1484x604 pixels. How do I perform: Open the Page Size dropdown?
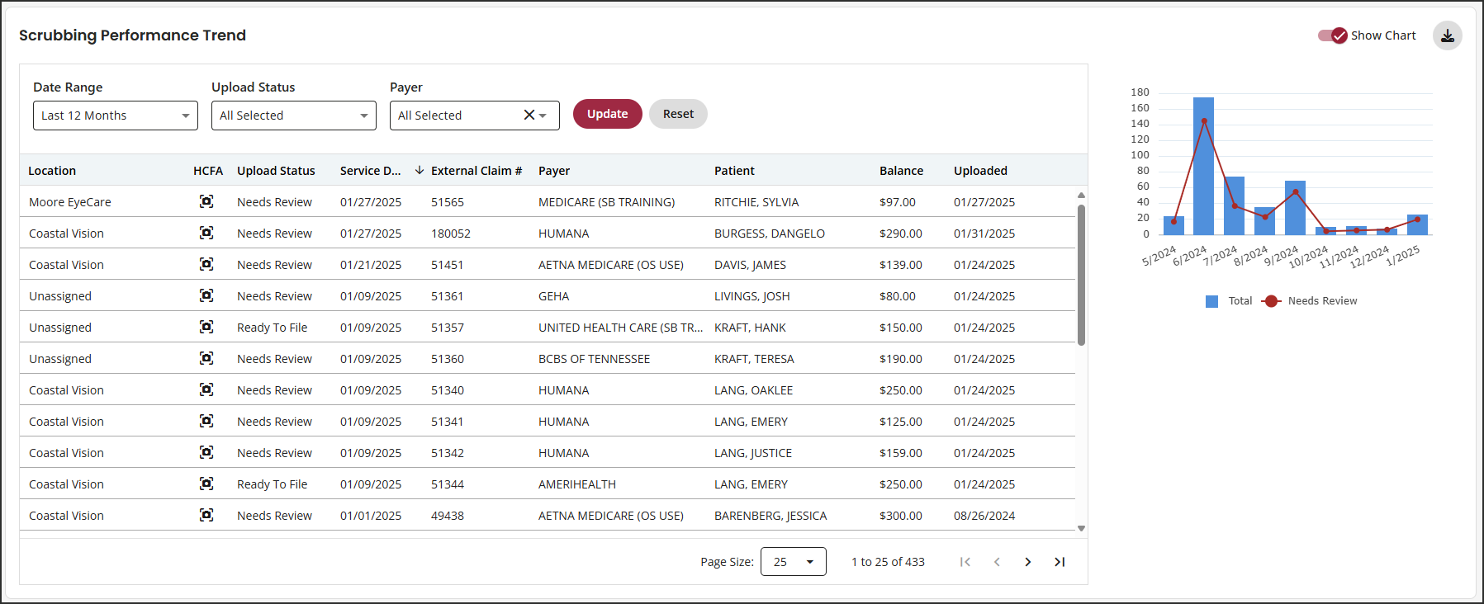(793, 562)
